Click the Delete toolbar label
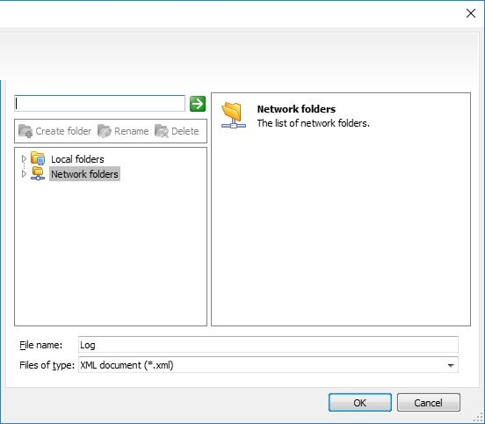 click(185, 131)
